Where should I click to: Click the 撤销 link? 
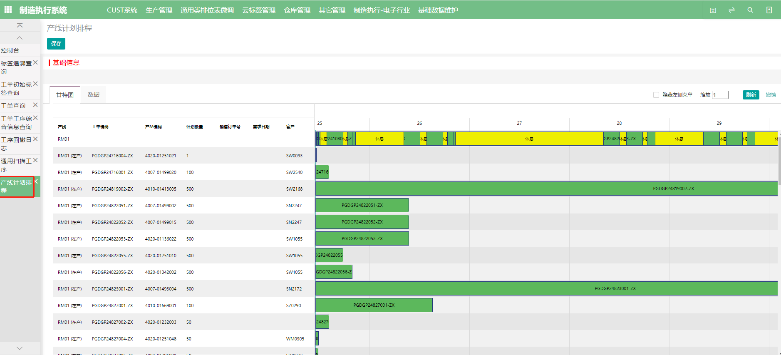(771, 95)
